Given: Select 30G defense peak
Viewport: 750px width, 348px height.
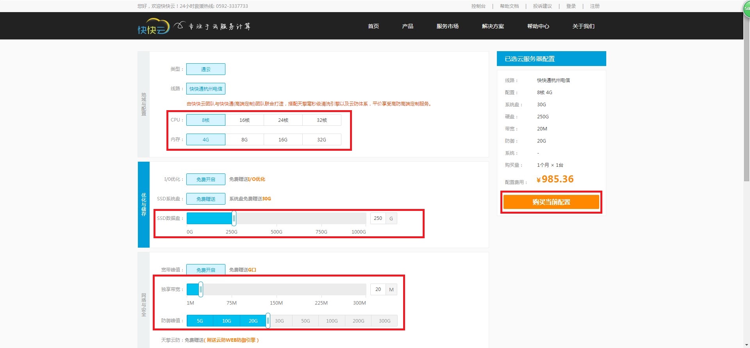Looking at the screenshot, I should tap(279, 321).
